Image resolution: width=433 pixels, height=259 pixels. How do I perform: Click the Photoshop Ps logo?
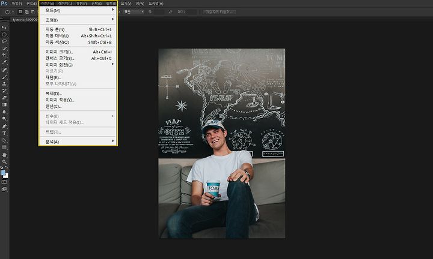click(x=4, y=4)
